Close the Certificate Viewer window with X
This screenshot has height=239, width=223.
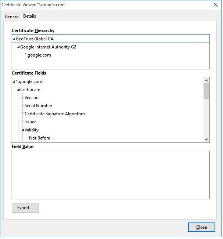[x=216, y=5]
